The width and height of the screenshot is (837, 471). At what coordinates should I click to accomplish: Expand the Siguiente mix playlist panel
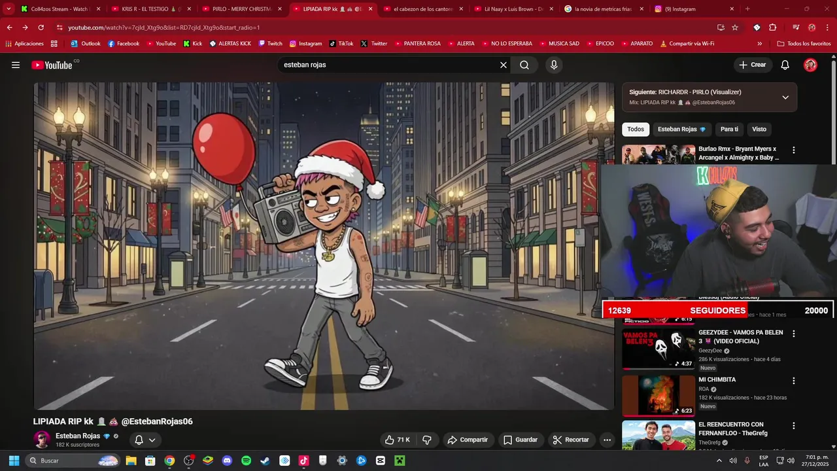tap(785, 97)
